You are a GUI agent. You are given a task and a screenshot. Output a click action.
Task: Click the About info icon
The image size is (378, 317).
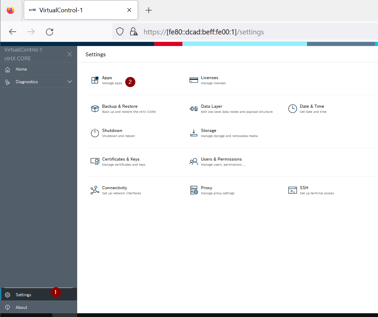(x=8, y=307)
